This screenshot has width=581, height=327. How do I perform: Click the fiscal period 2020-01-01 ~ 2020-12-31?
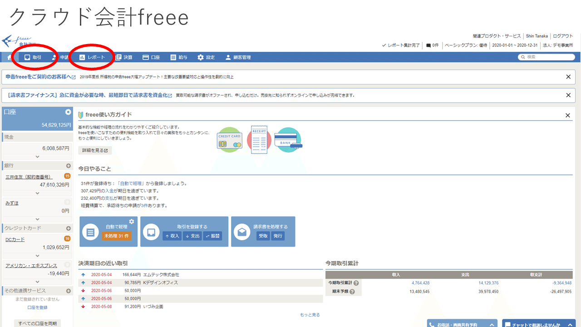pos(515,45)
